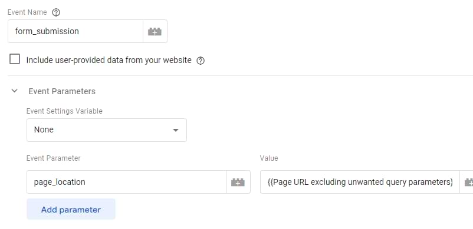Open the help tooltip beside Event Name
The height and width of the screenshot is (229, 473).
(56, 12)
